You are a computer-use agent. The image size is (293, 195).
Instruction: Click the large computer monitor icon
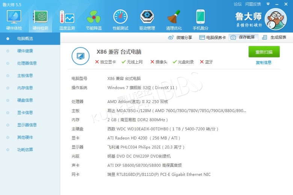coord(80,56)
